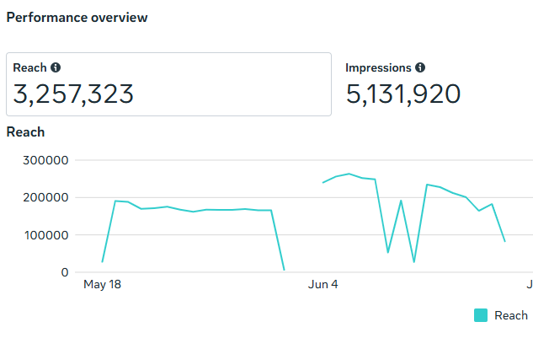
Task: Select the Reach metric card
Action: point(168,84)
